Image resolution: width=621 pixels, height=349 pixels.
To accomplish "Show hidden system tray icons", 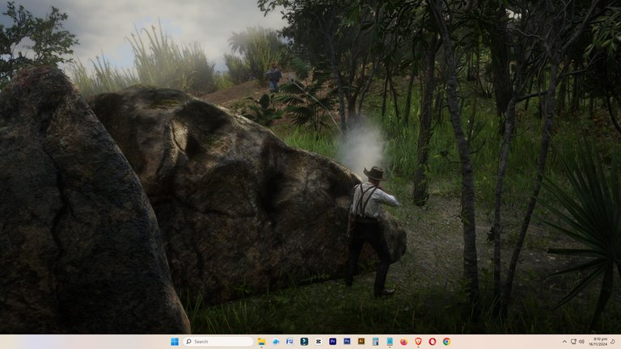I will click(564, 342).
